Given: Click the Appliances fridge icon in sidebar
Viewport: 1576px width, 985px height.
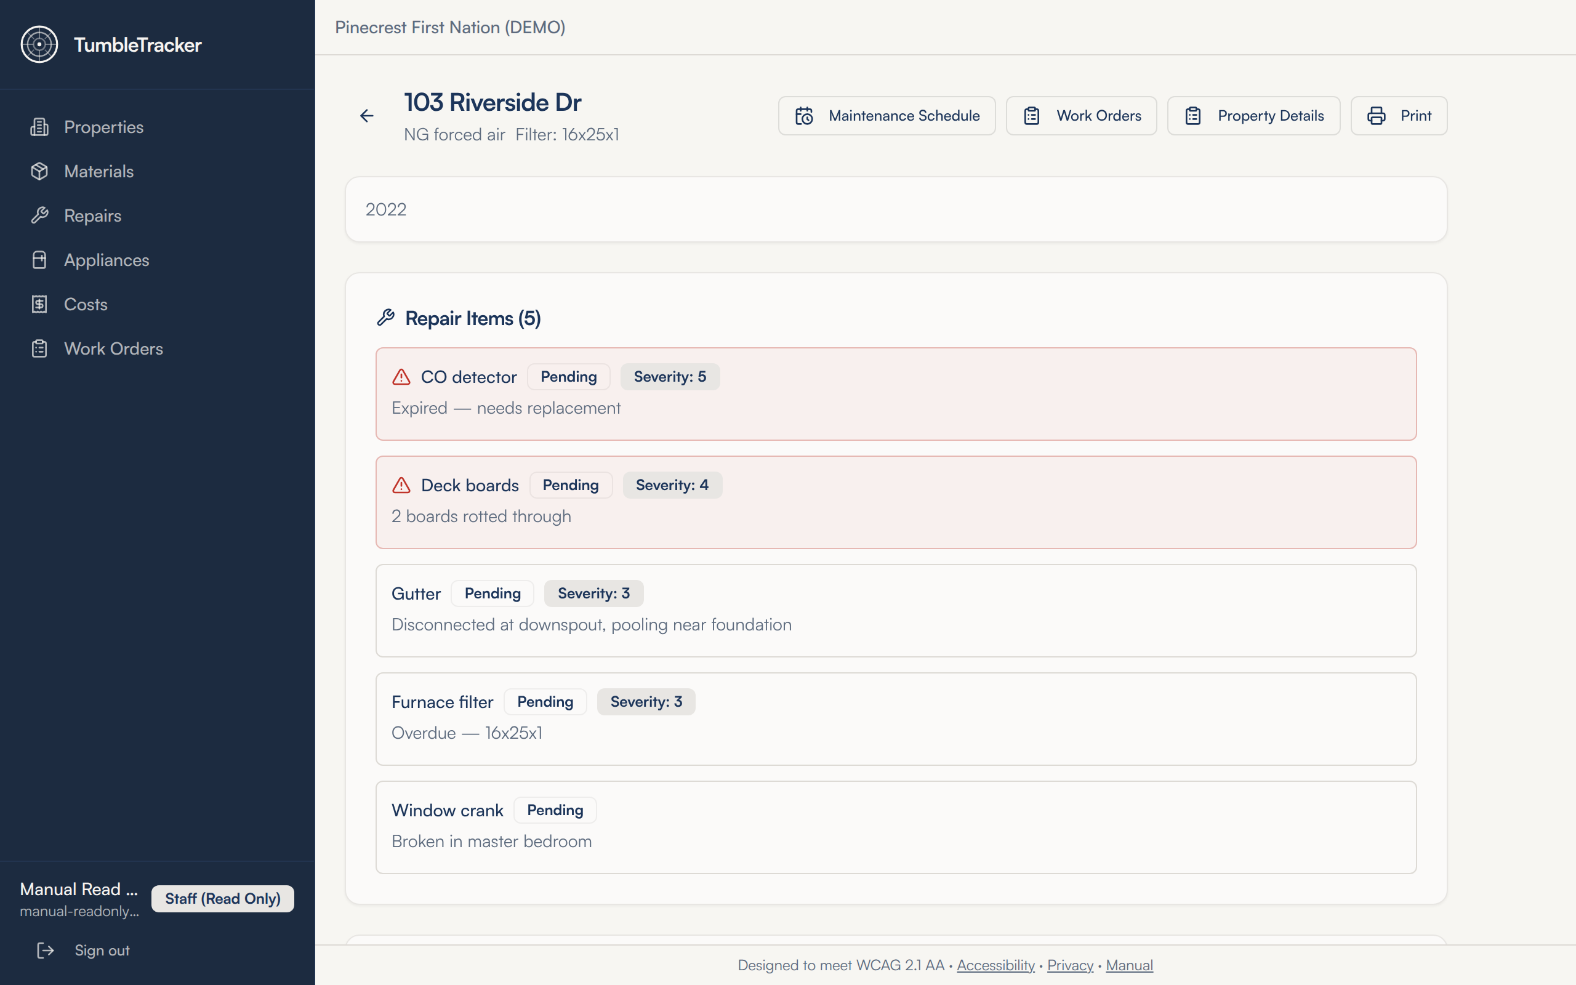Looking at the screenshot, I should pyautogui.click(x=39, y=260).
